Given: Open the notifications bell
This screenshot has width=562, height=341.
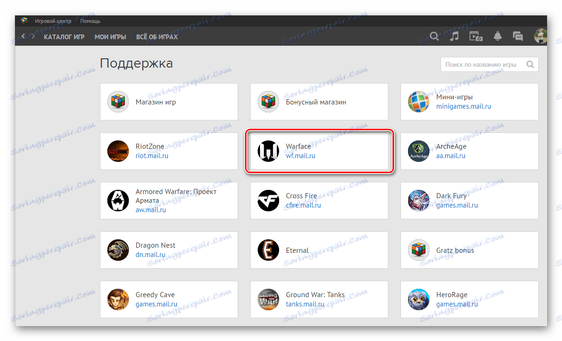Looking at the screenshot, I should 498,36.
